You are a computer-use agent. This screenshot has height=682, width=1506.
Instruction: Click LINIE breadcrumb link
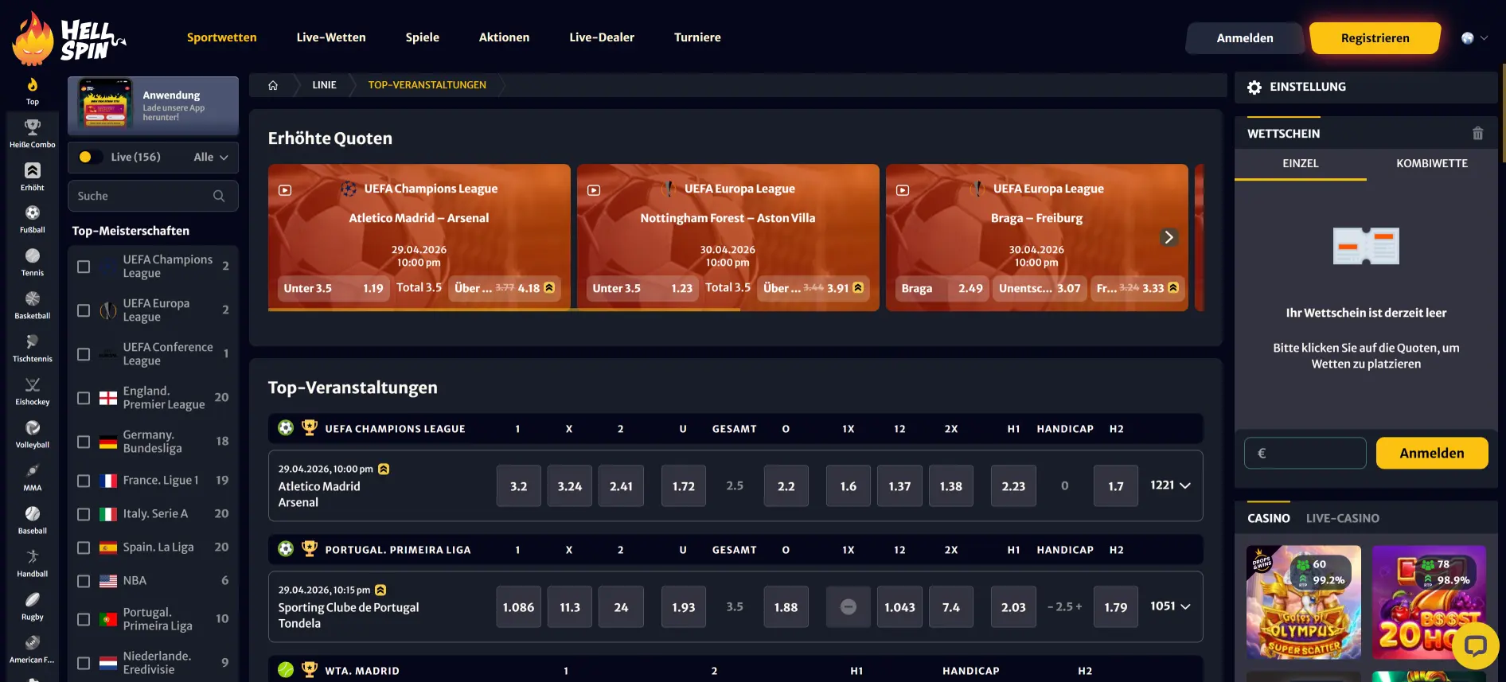coord(324,85)
